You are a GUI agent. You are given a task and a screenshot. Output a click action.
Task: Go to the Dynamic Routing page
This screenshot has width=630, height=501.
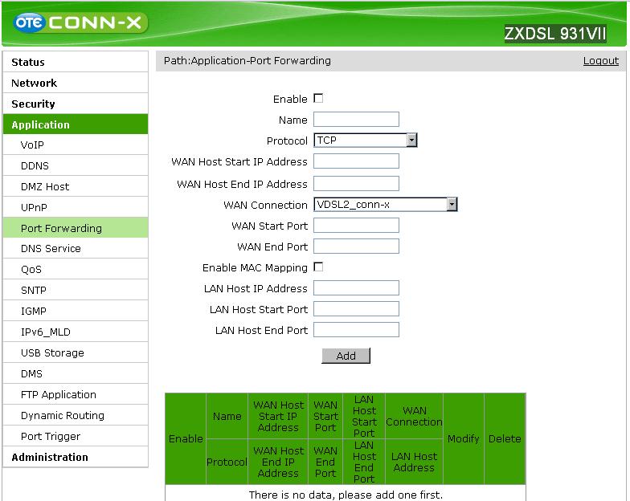pos(76,416)
